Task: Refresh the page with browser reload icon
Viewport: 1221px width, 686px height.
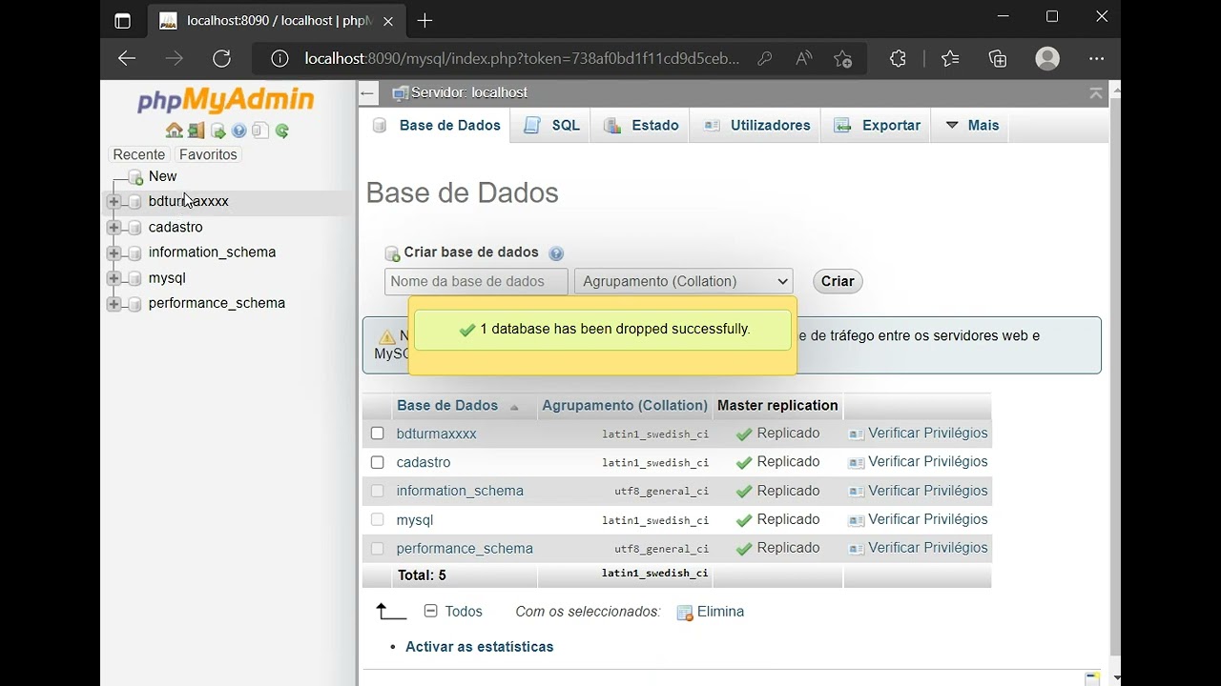Action: [221, 59]
